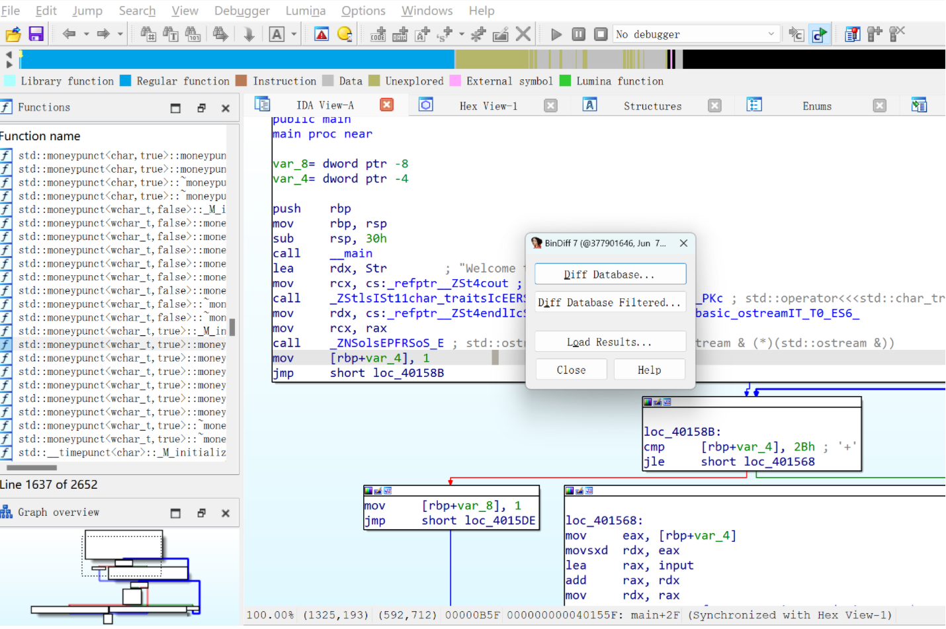Viewport: 946px width, 629px height.
Task: Click the navigation band scroll-left arrow
Action: [9, 54]
